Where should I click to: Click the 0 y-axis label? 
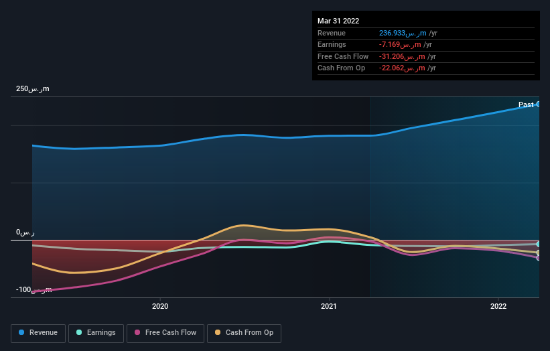(25, 232)
